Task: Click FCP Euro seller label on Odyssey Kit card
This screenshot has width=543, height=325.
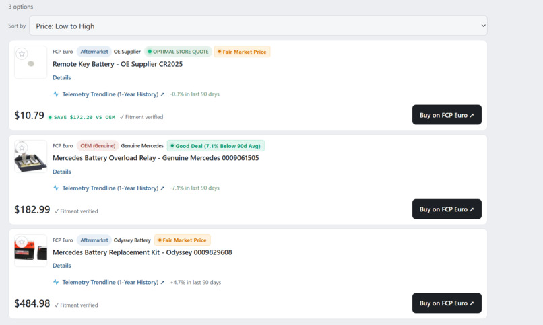Action: click(63, 240)
